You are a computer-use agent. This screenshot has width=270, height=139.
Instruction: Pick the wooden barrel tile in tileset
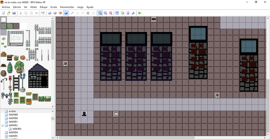[3, 73]
